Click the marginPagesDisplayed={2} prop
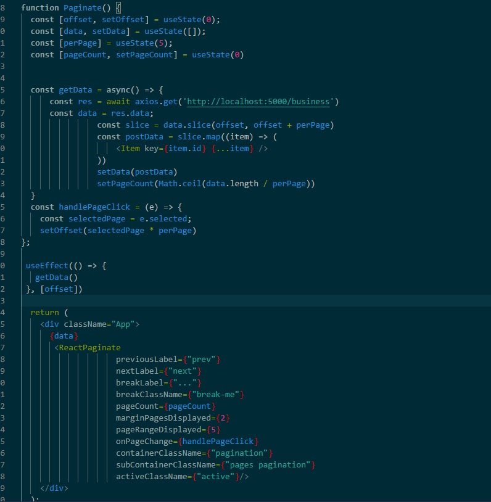Image resolution: width=491 pixels, height=502 pixels. click(173, 418)
